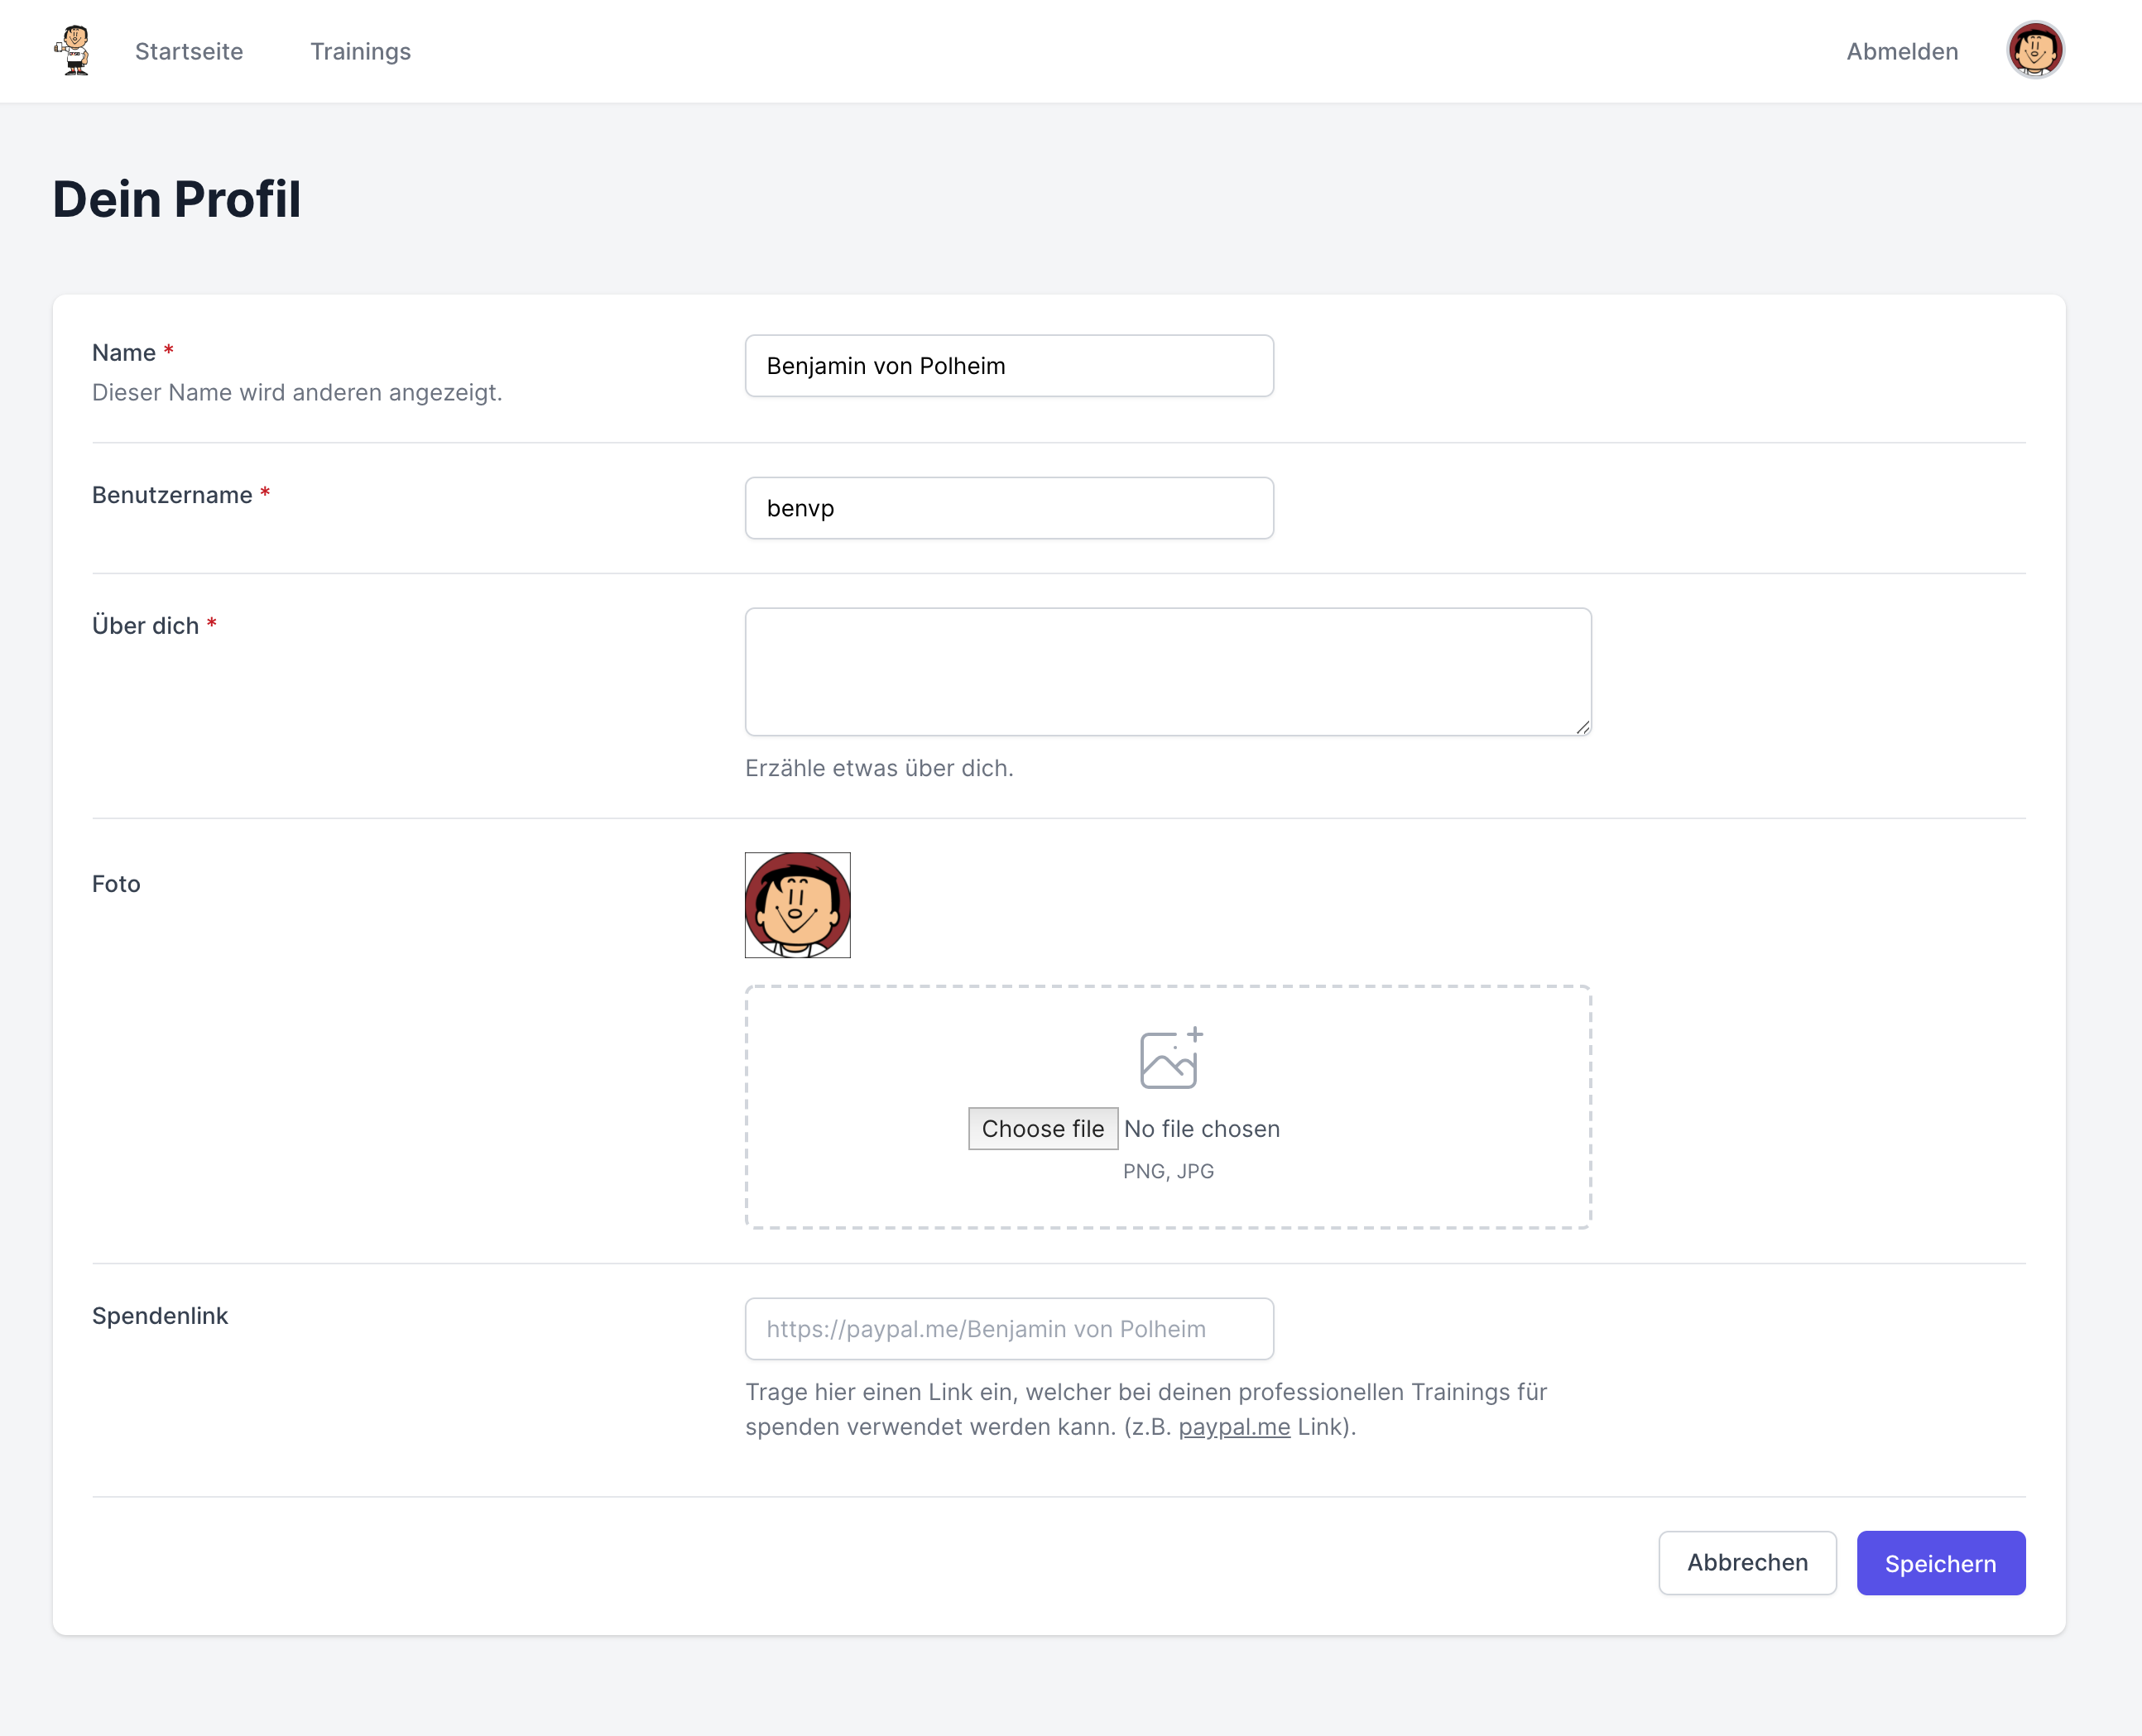Click the Abmelden link
Viewport: 2142px width, 1736px height.
pos(1902,51)
